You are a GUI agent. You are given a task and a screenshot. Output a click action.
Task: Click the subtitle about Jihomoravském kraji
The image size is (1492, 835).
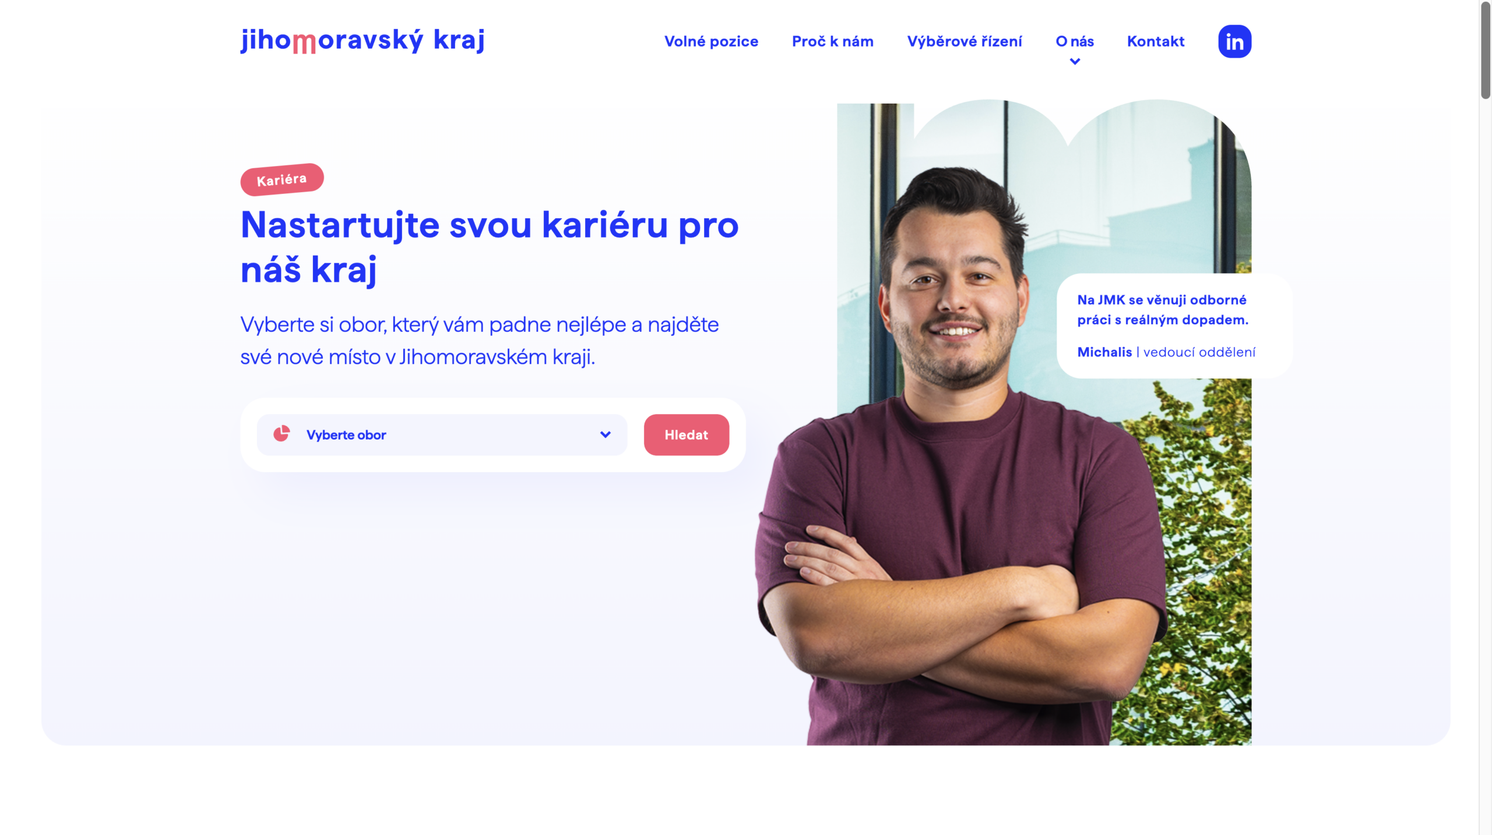[x=480, y=341]
